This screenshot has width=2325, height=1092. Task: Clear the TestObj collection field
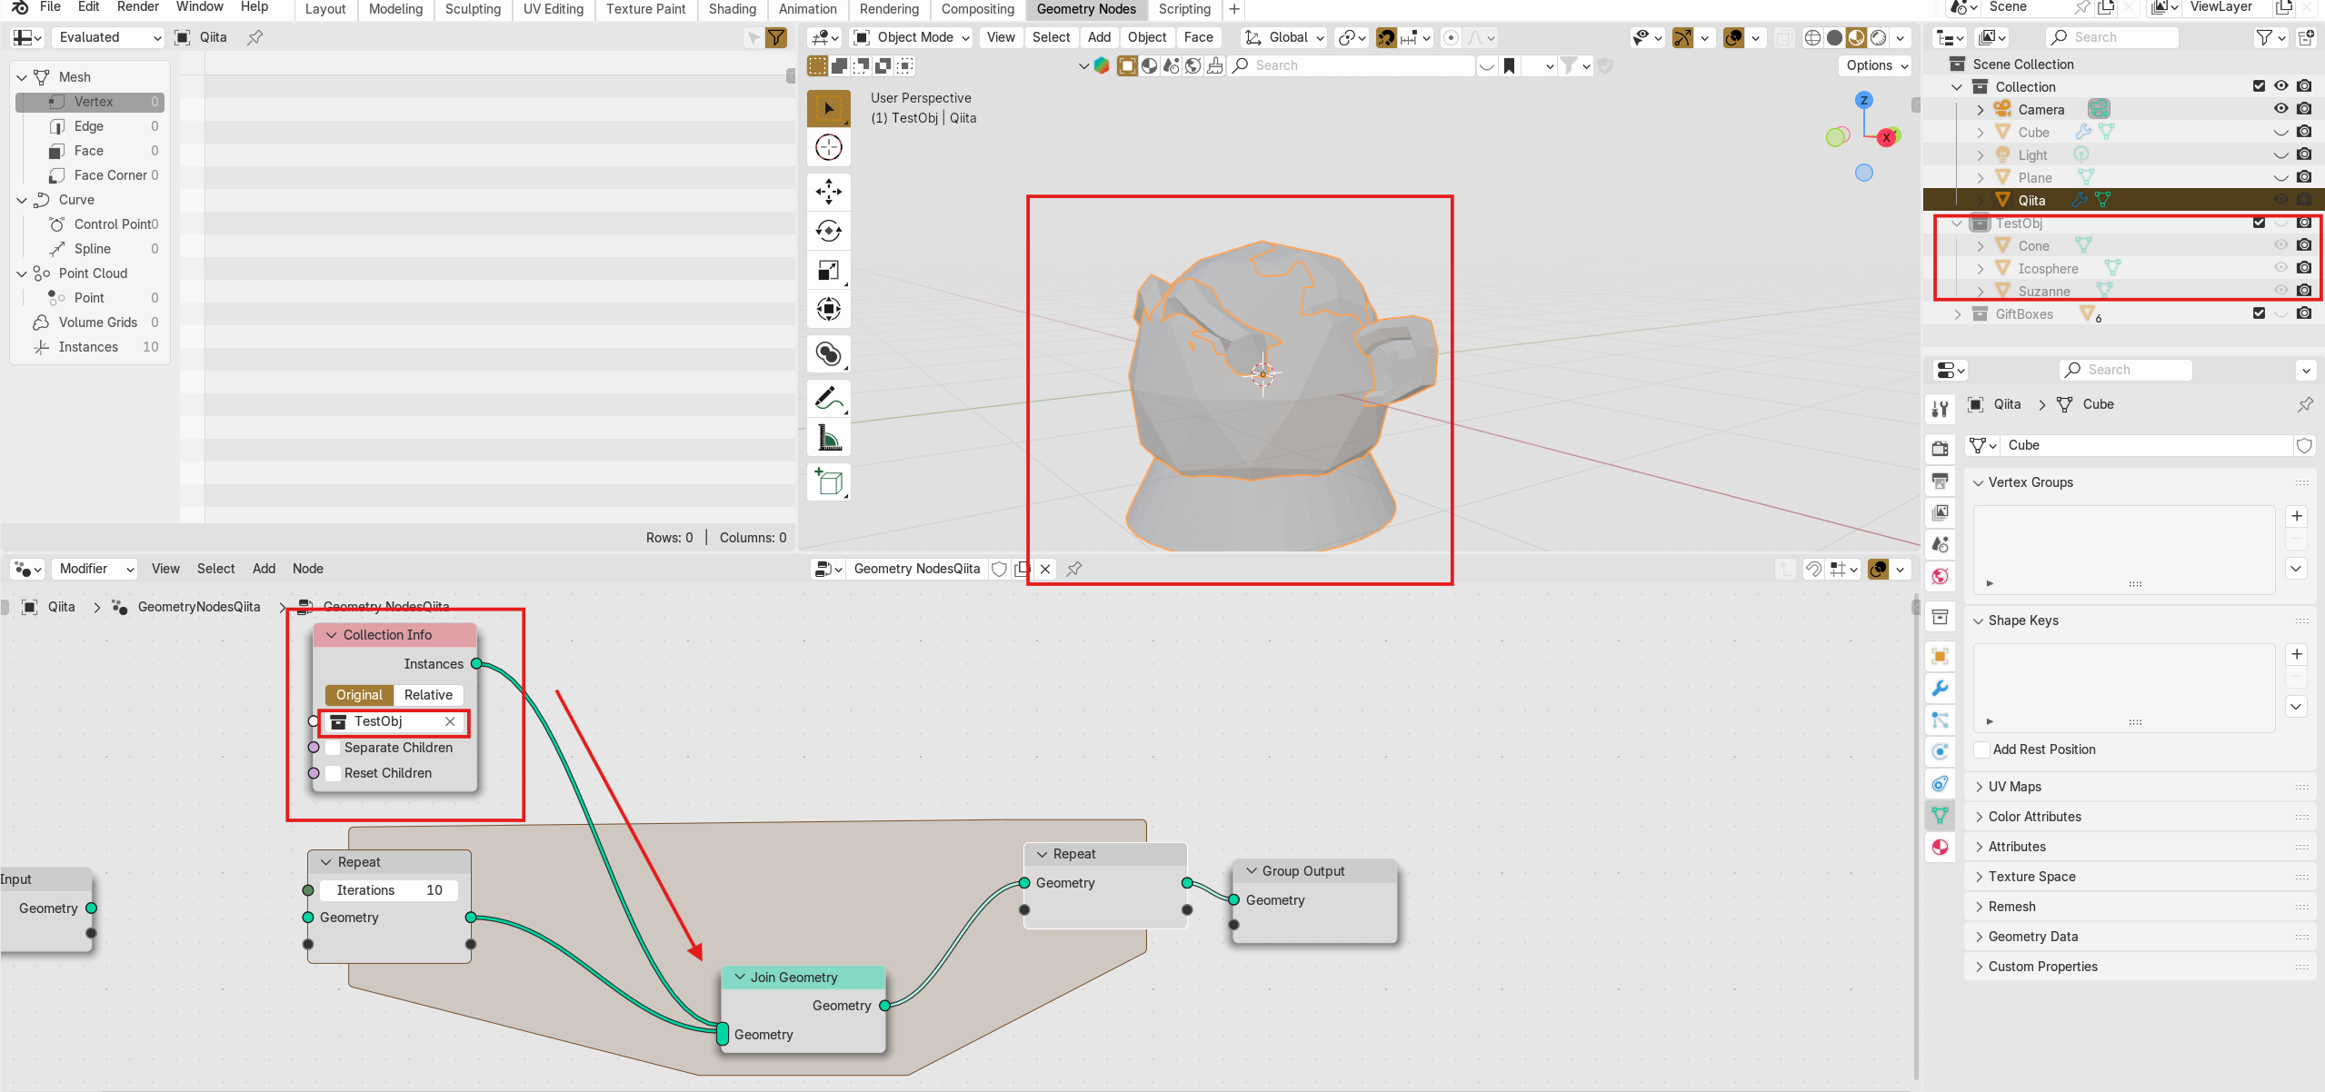tap(450, 721)
